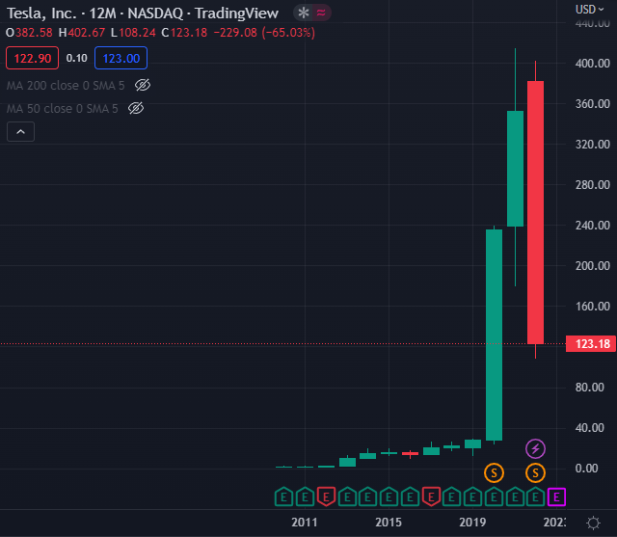Click the purple lightning bolt event marker

pos(535,448)
